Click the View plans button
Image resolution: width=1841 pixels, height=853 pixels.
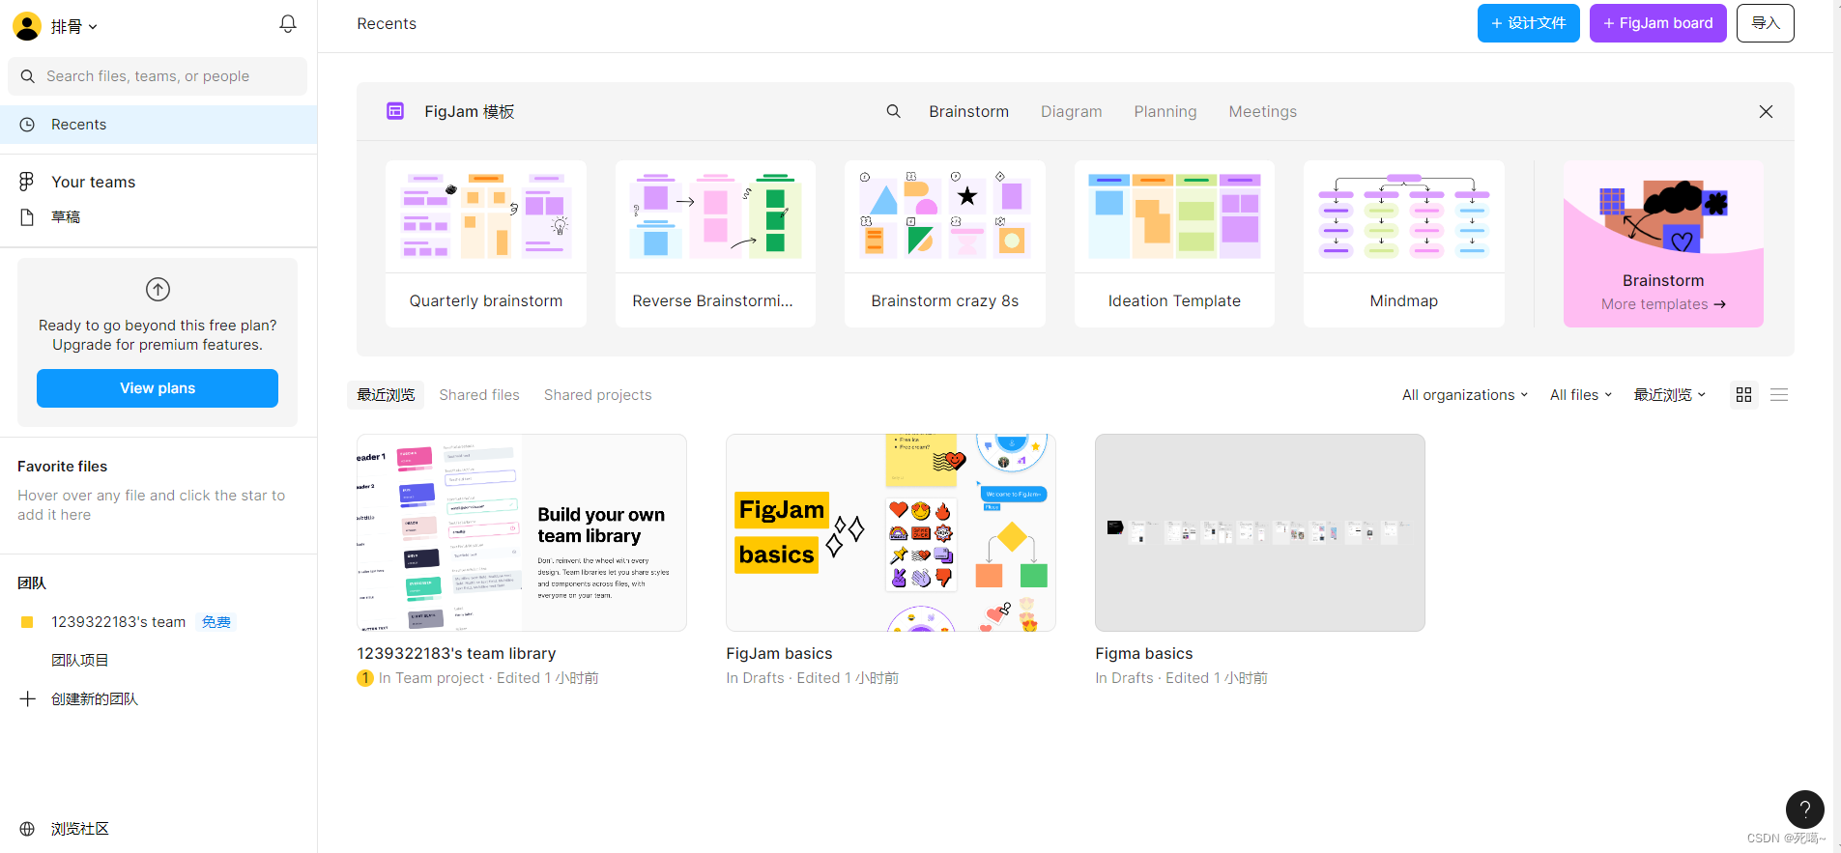tap(158, 388)
